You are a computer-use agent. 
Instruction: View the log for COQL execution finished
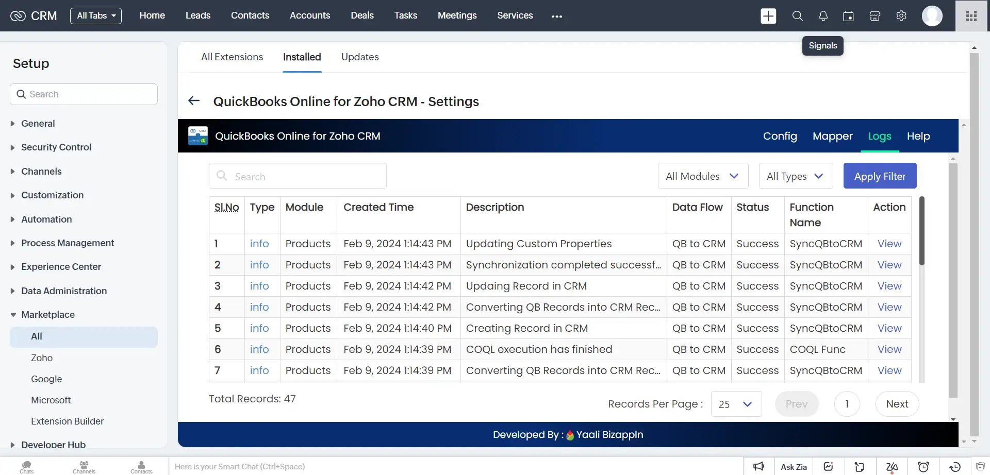(x=889, y=349)
